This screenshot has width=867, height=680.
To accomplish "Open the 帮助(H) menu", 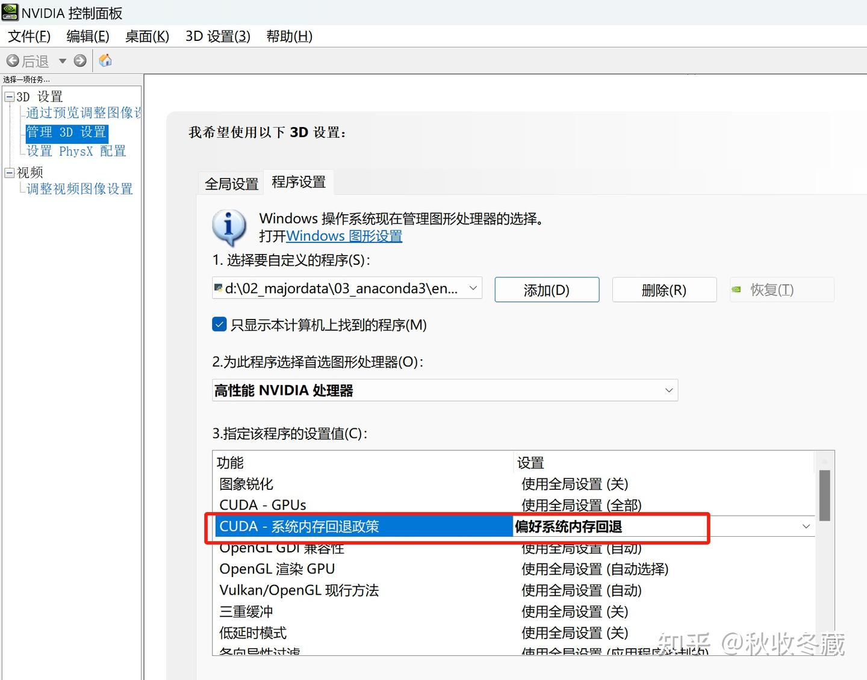I will click(289, 37).
